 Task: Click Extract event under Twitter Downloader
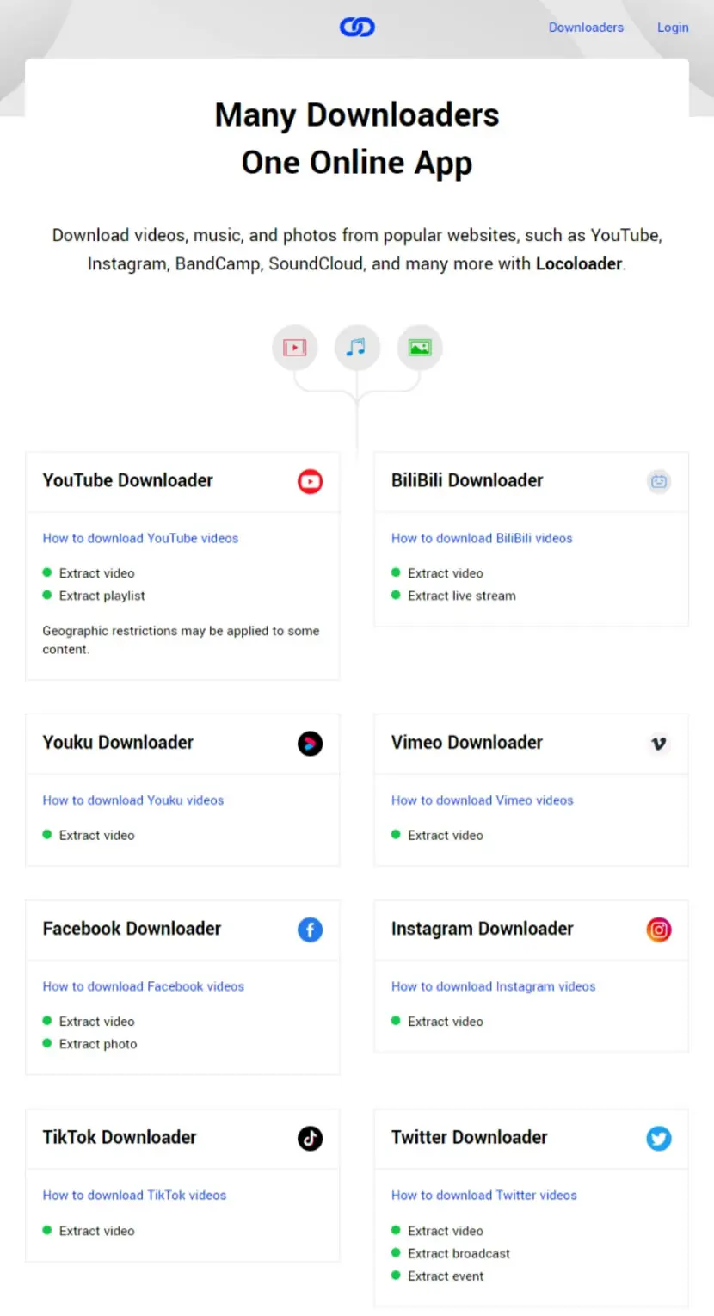click(446, 1276)
